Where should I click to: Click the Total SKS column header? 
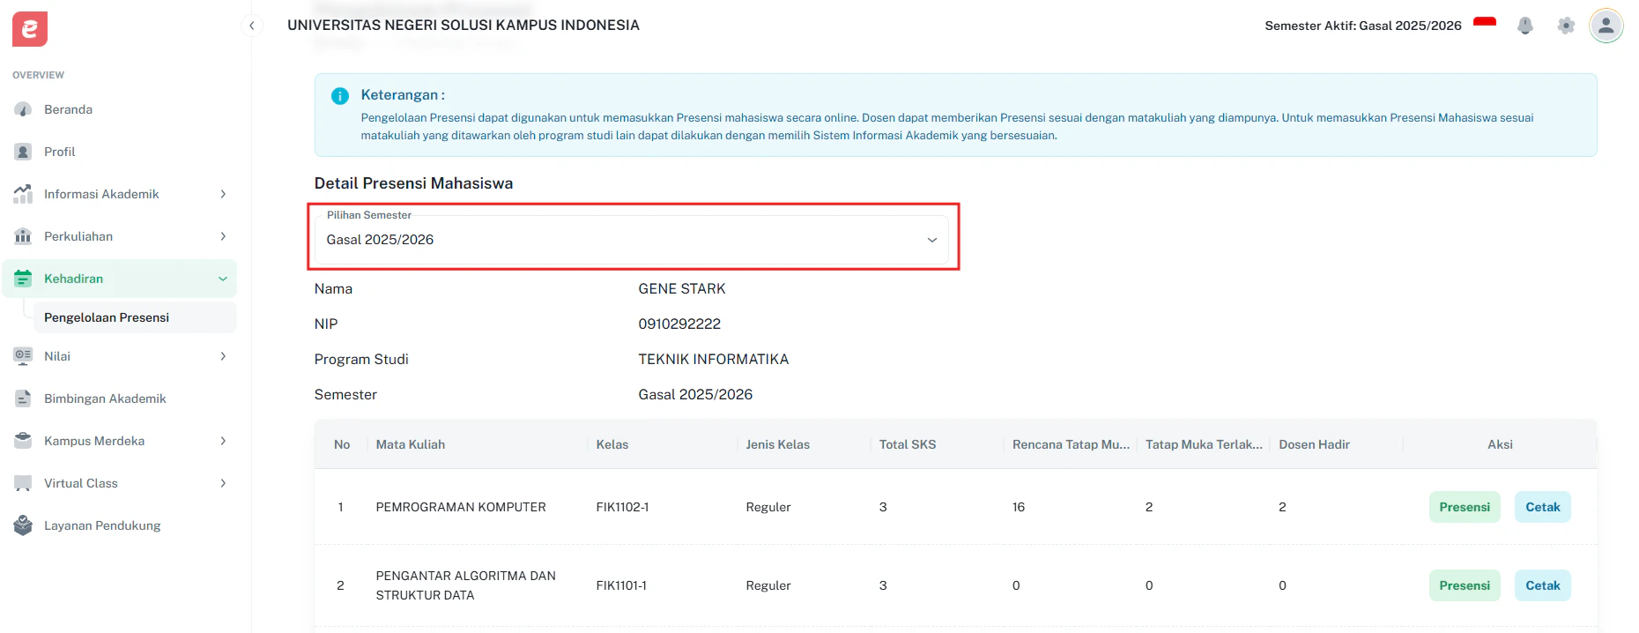[908, 444]
